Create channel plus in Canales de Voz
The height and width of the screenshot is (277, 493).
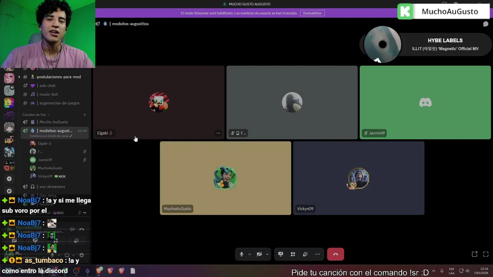coord(85,115)
